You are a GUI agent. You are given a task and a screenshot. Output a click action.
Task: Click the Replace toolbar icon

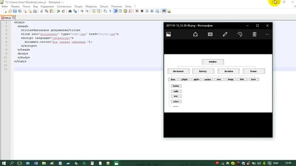[x=75, y=11]
